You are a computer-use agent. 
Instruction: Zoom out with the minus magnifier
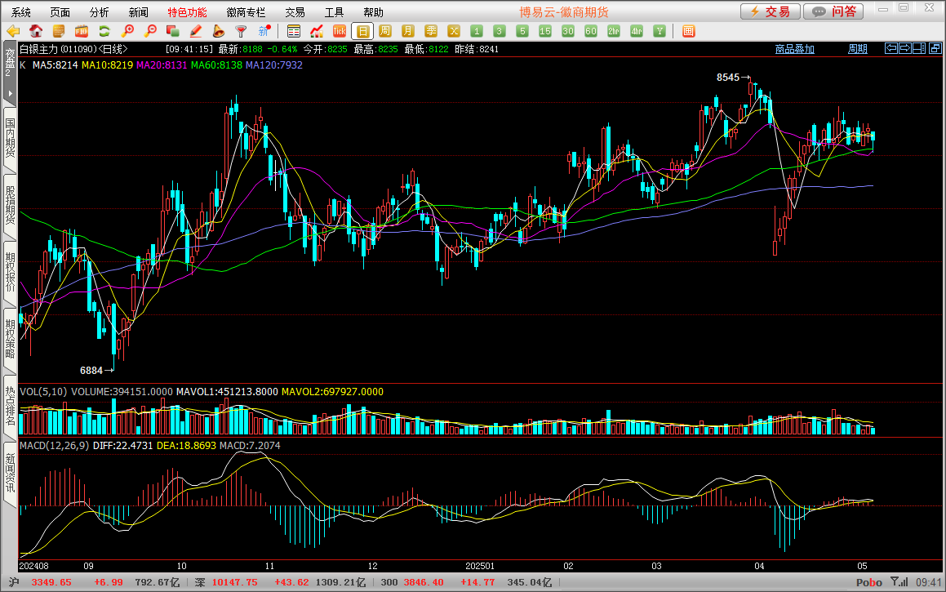coord(150,31)
